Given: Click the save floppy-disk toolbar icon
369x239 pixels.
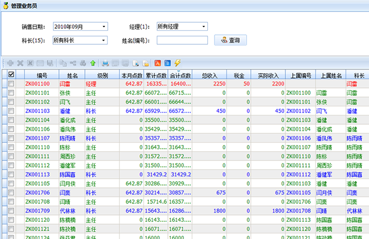Looking at the screenshot, I should (x=50, y=63).
